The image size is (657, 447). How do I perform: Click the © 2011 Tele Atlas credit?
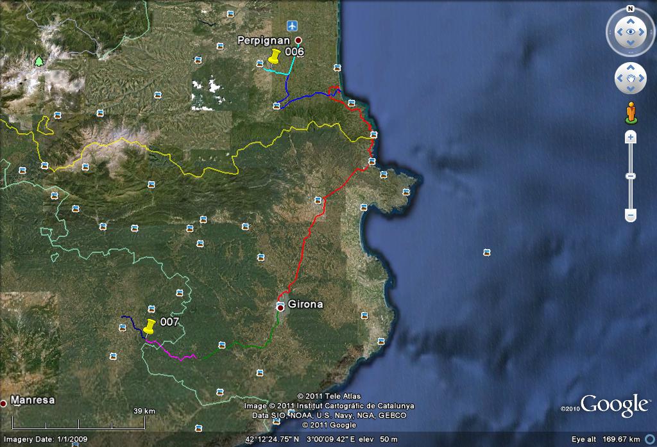(x=329, y=396)
